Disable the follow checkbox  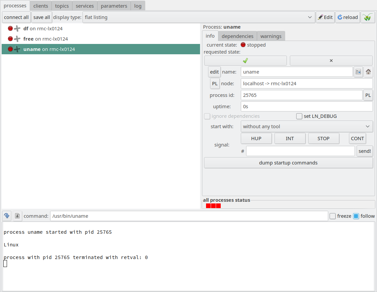(x=356, y=216)
